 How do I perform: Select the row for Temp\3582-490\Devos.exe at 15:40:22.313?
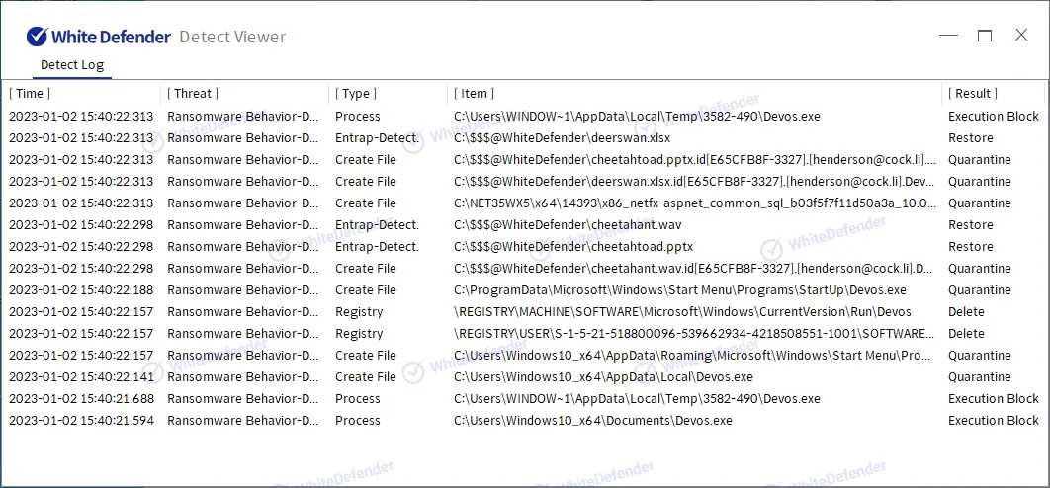coord(637,117)
